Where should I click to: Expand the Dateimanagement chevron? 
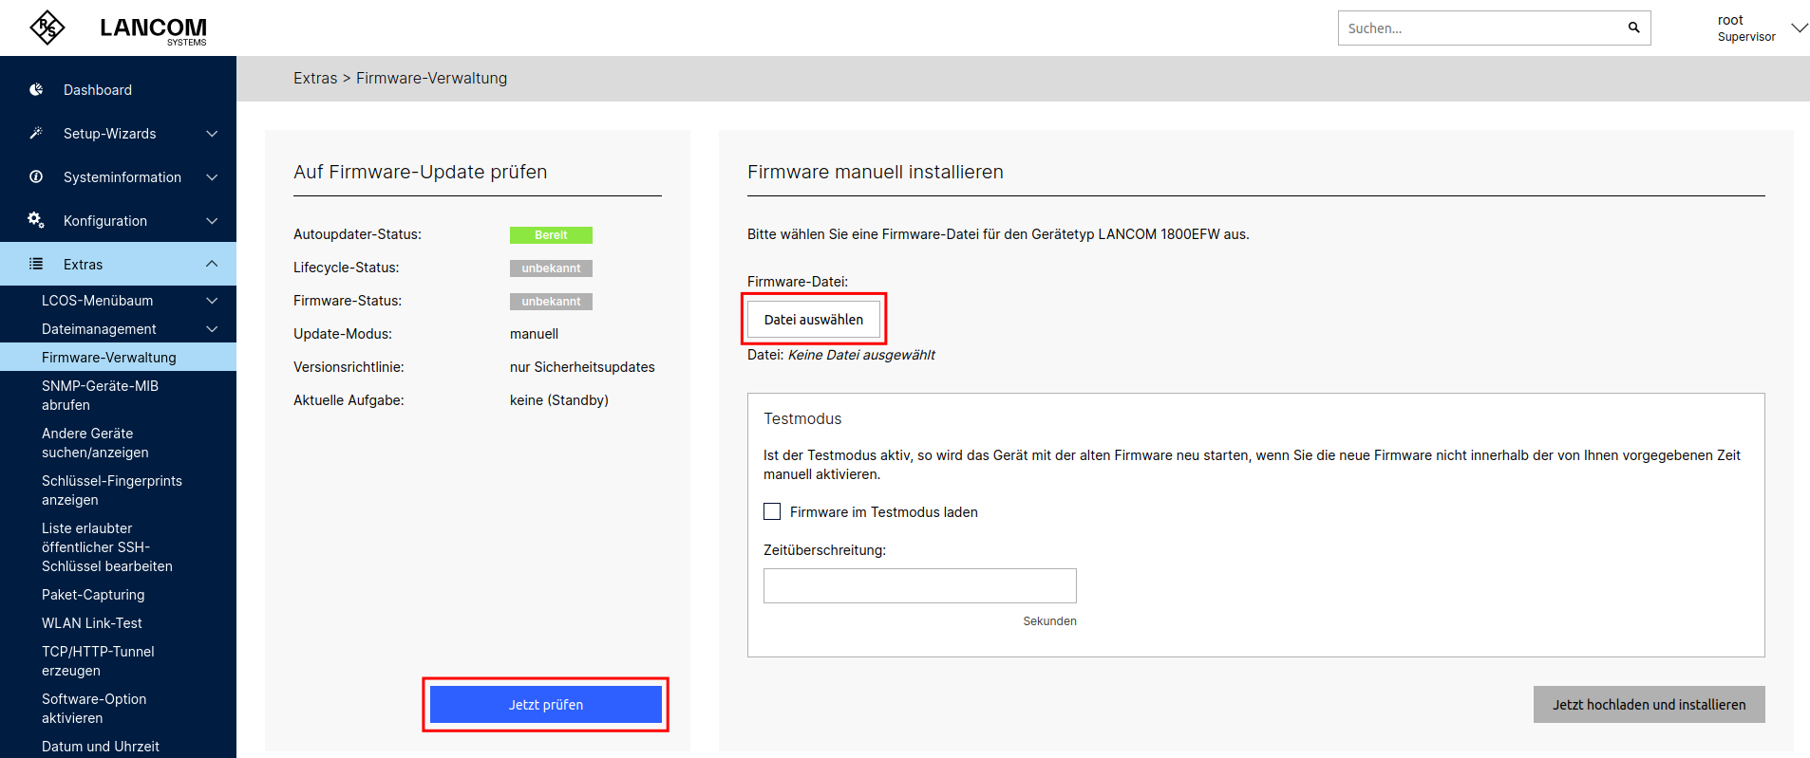coord(212,329)
